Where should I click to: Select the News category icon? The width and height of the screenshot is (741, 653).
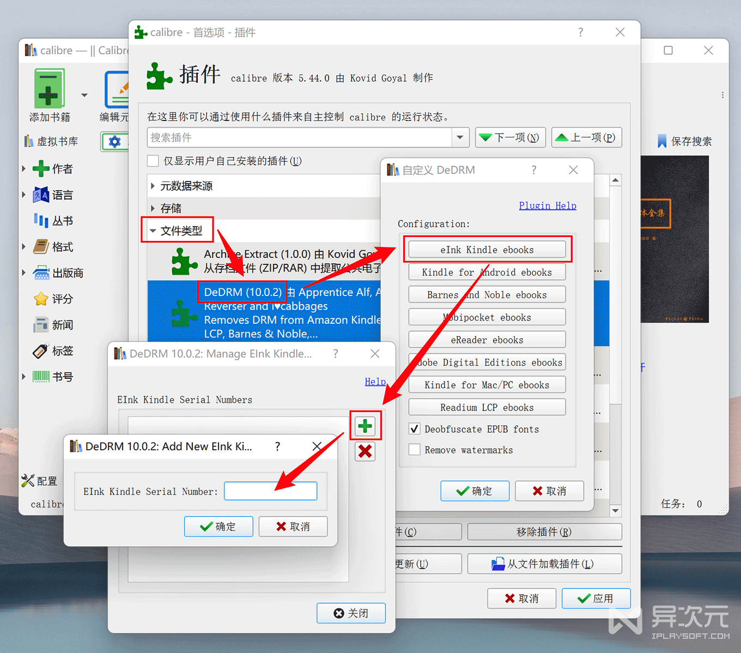click(41, 325)
